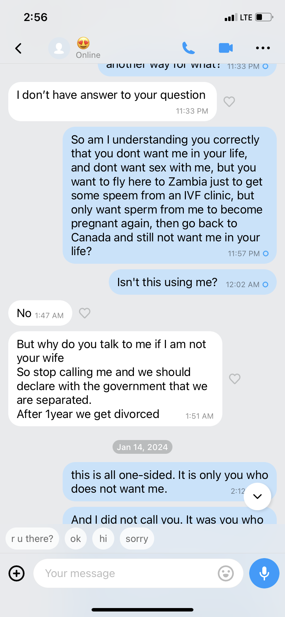
Task: Start a voice call with the phone icon
Action: click(188, 48)
